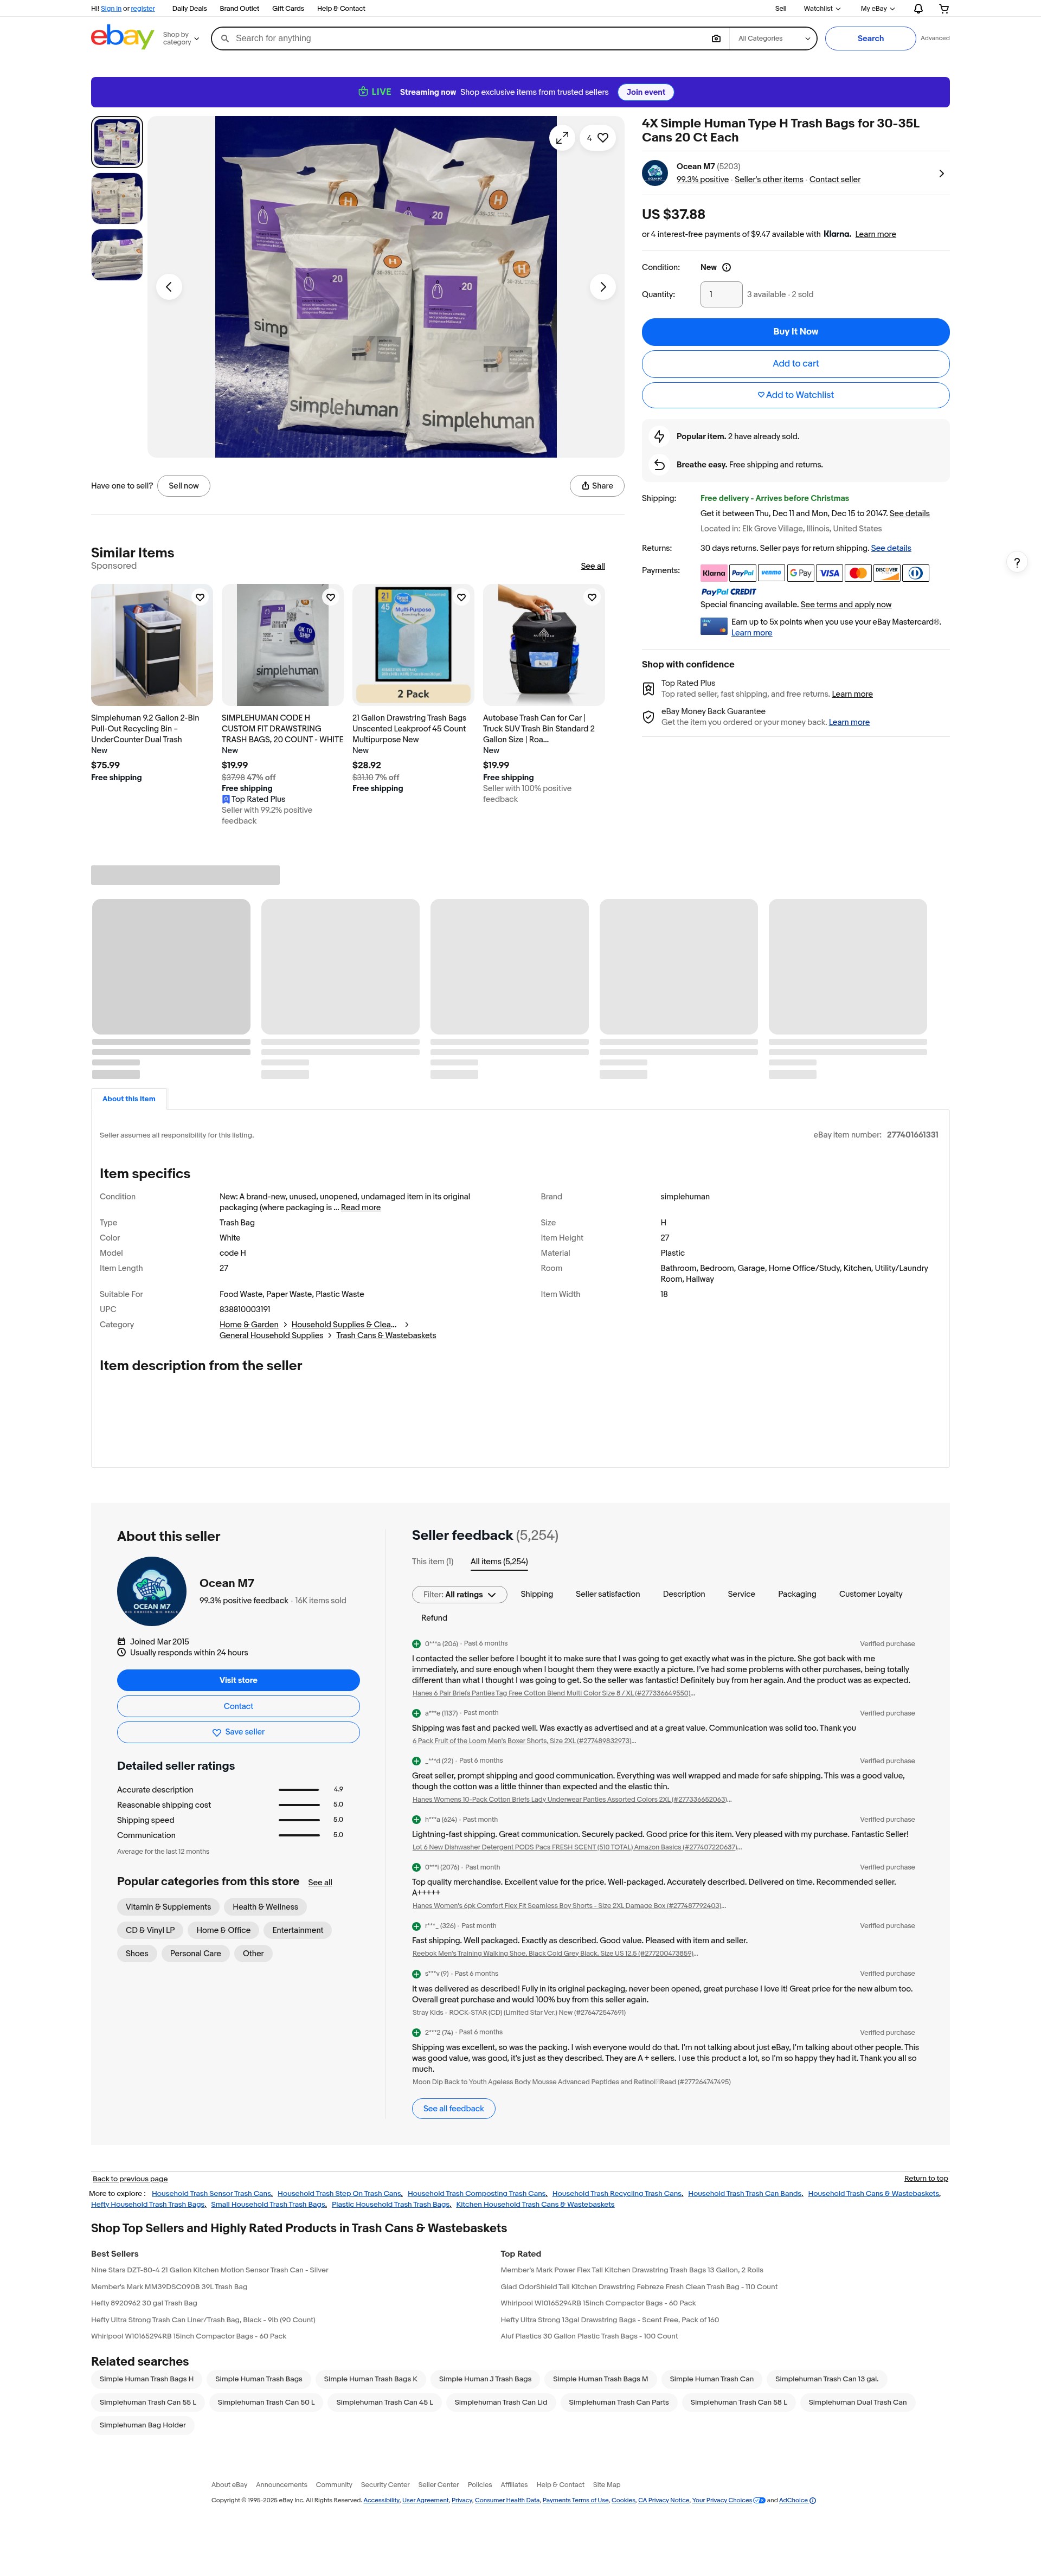Favorite the Simplehuman 9.2 Gallon recycling bin
The image size is (1041, 2576).
click(200, 598)
